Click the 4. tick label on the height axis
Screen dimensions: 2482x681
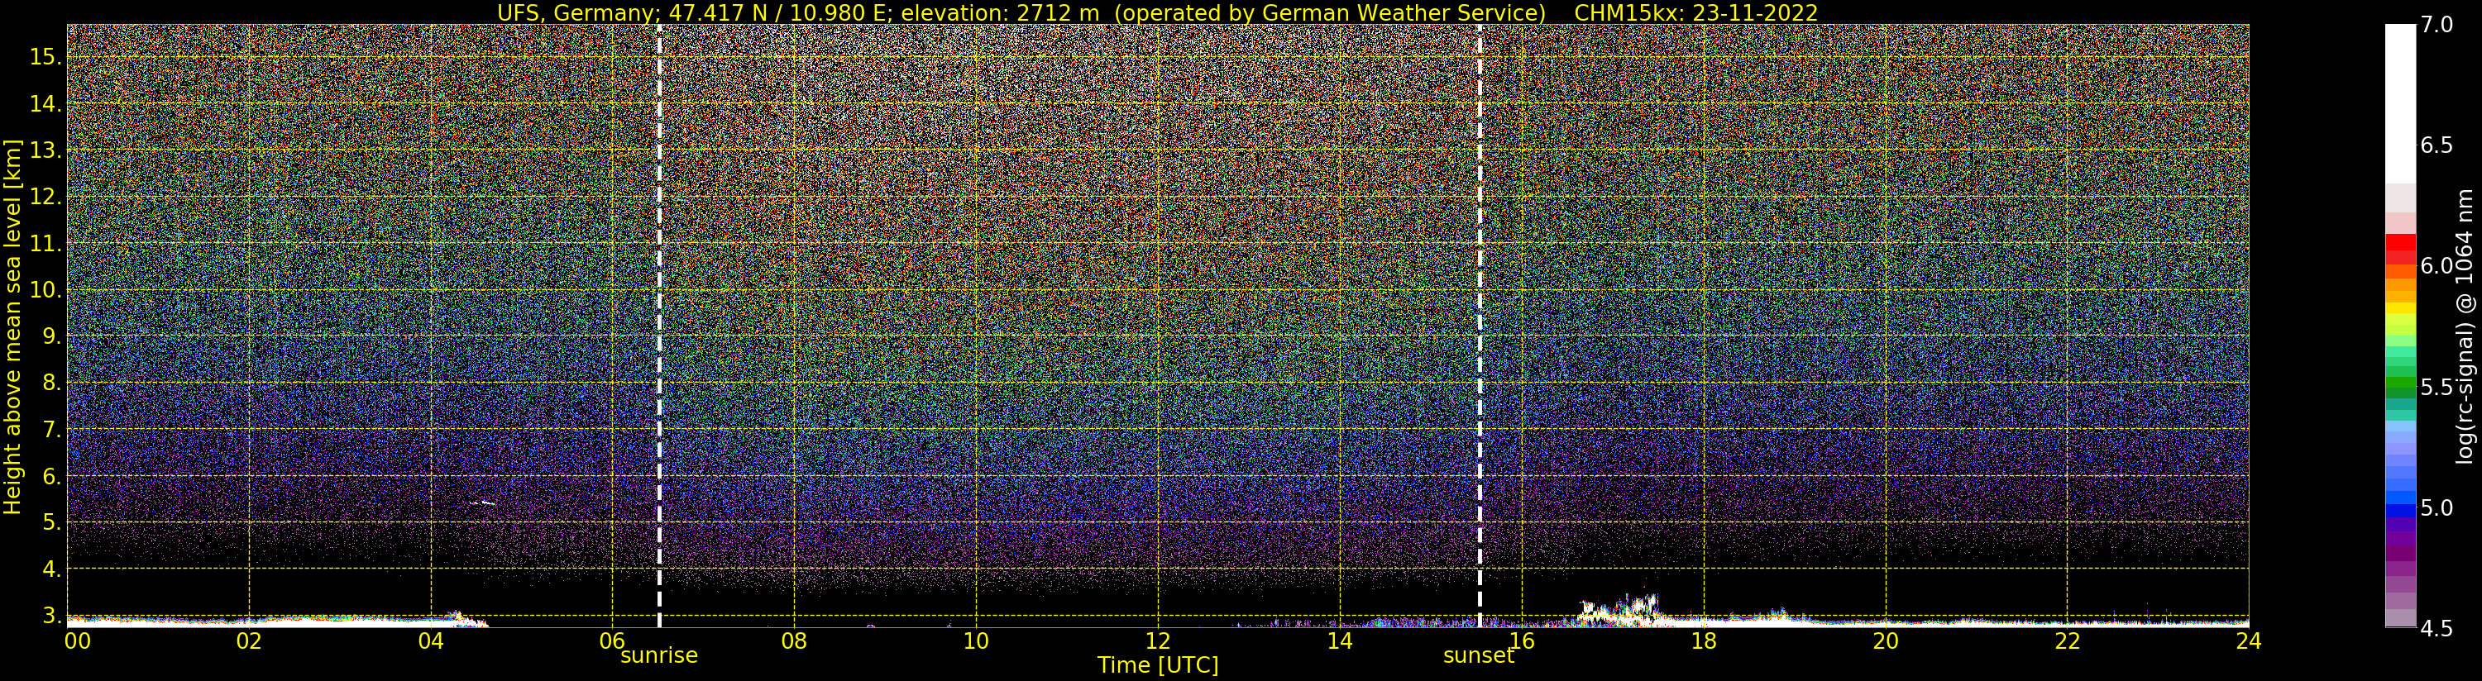(52, 569)
